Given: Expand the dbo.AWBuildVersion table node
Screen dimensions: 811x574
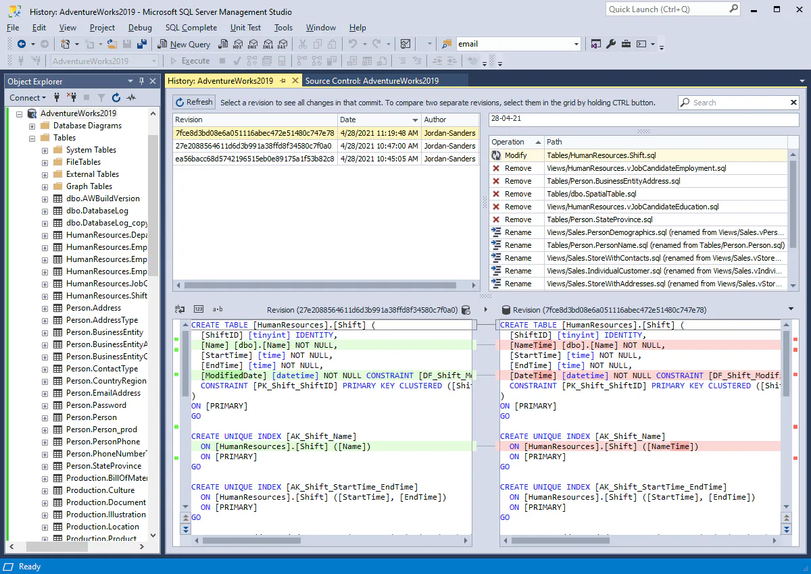Looking at the screenshot, I should point(45,199).
